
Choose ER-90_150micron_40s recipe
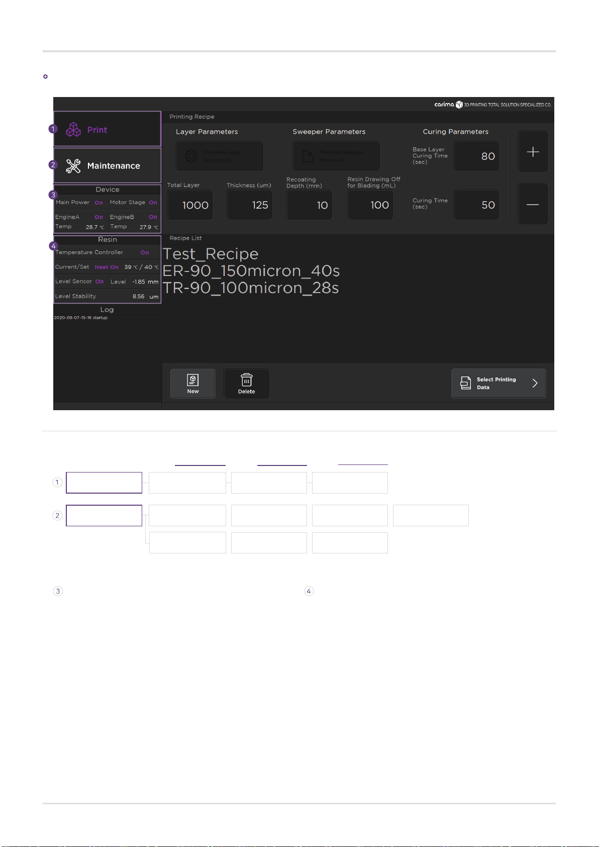point(251,271)
